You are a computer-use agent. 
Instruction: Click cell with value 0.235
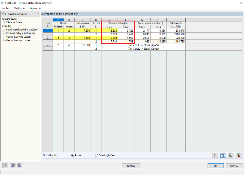158,41
